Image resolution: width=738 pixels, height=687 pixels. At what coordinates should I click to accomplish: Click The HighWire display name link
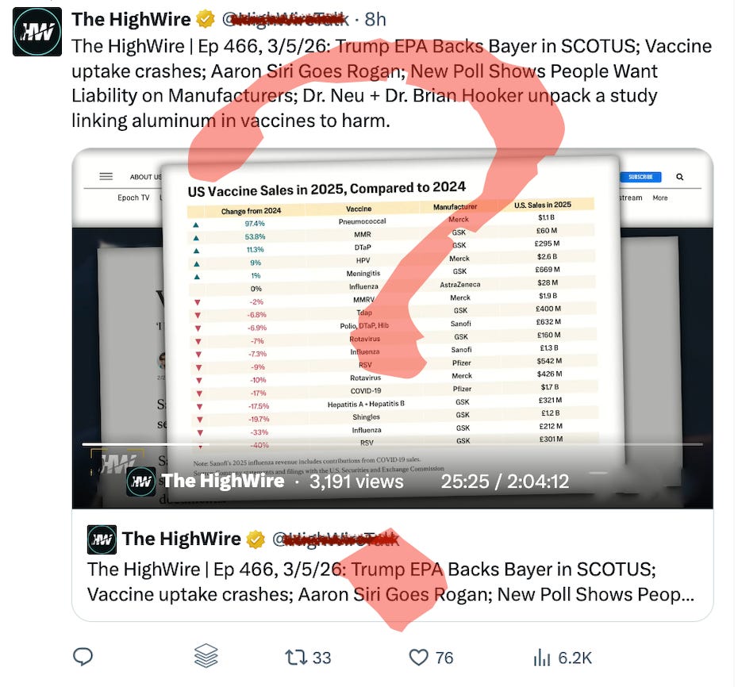131,19
